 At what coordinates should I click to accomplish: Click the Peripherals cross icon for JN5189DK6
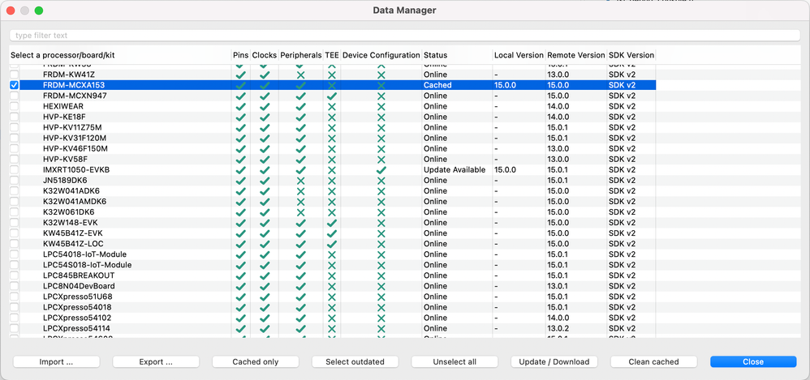point(300,181)
